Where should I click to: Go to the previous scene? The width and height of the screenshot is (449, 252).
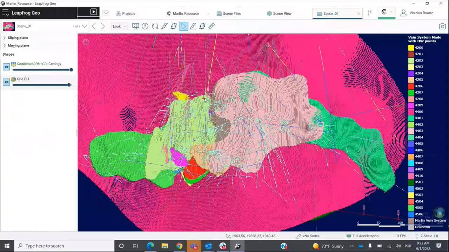click(x=94, y=26)
